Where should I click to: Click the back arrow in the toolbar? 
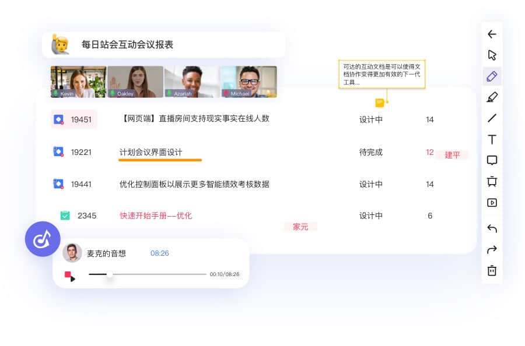pyautogui.click(x=492, y=34)
